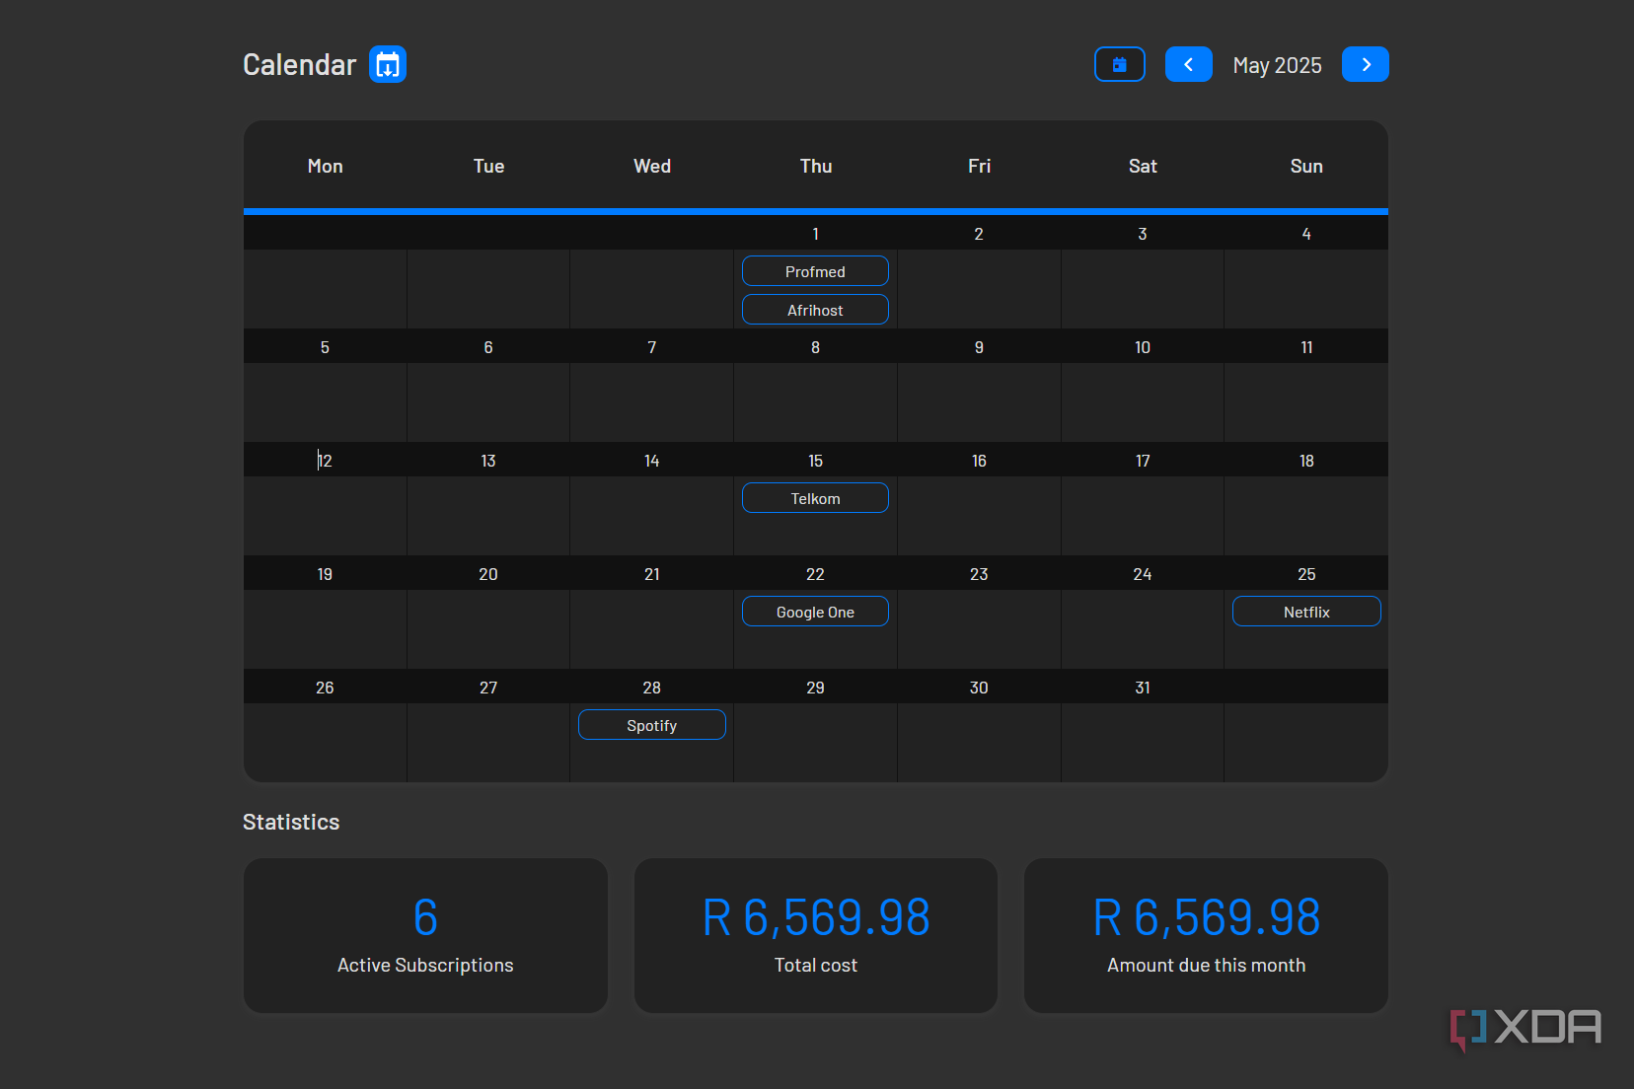
Task: Click the Total cost label
Action: [x=816, y=965]
